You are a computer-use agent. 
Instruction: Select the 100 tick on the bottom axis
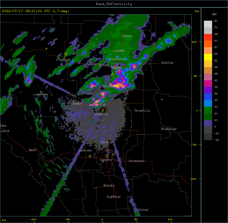[170, 219]
